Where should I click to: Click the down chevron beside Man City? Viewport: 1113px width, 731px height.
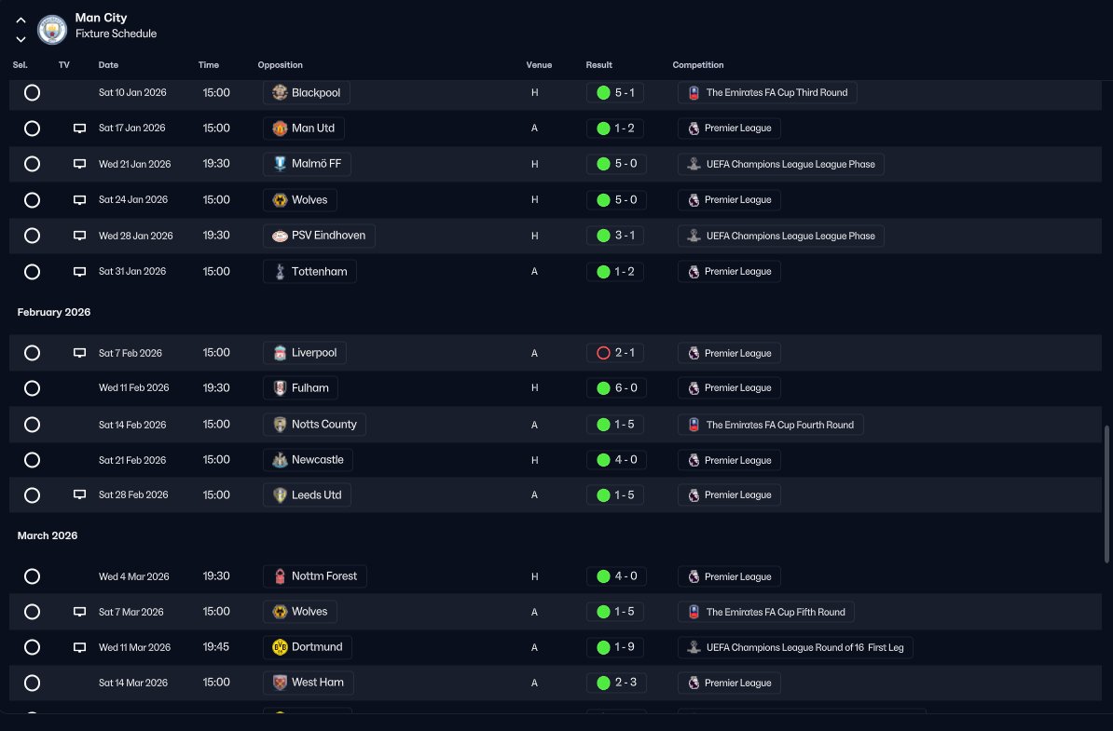point(21,39)
